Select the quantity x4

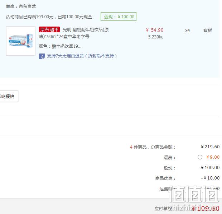[188, 31]
